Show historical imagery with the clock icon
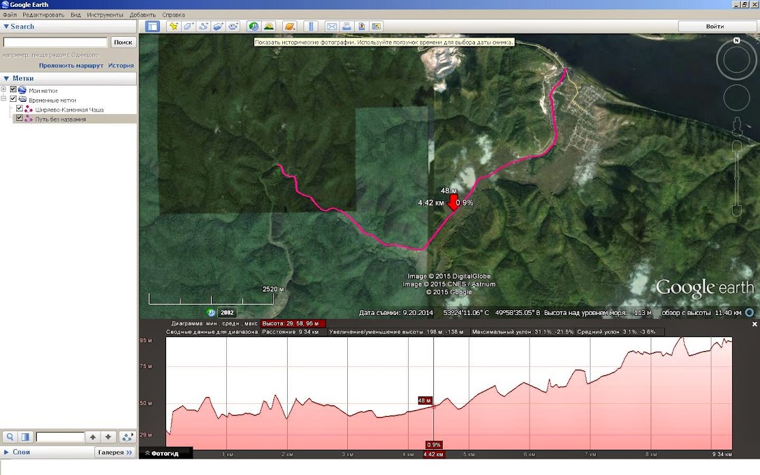The width and height of the screenshot is (760, 475). coord(254,27)
